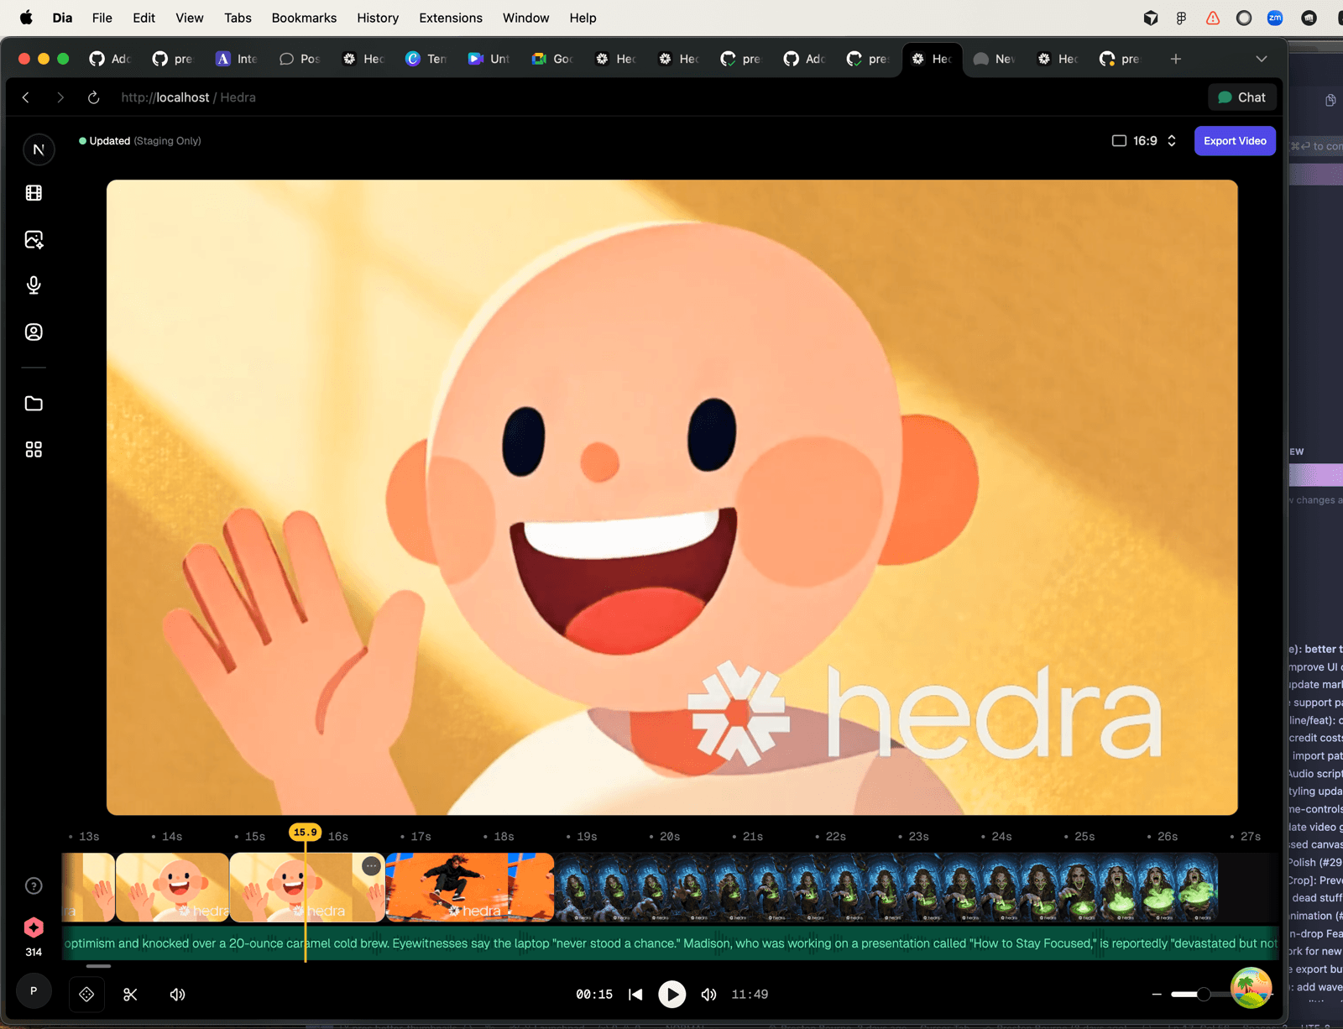Click the video preview canvas
Image resolution: width=1343 pixels, height=1029 pixels.
[x=672, y=497]
